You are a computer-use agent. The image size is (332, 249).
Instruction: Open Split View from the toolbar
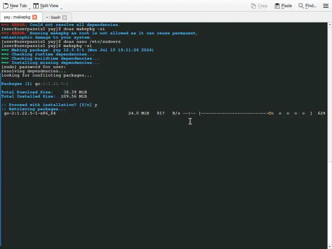[x=46, y=6]
